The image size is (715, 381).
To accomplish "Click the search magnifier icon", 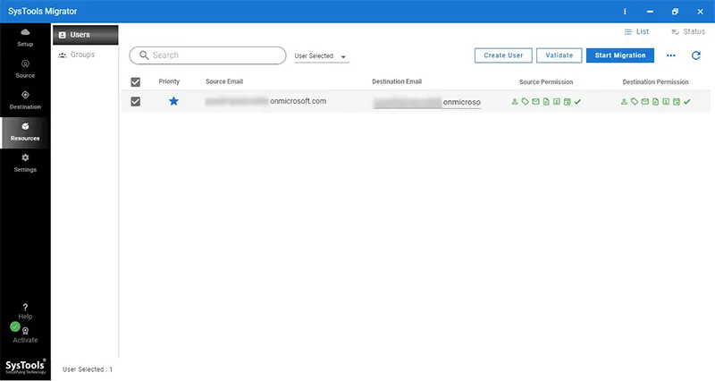I will point(144,55).
